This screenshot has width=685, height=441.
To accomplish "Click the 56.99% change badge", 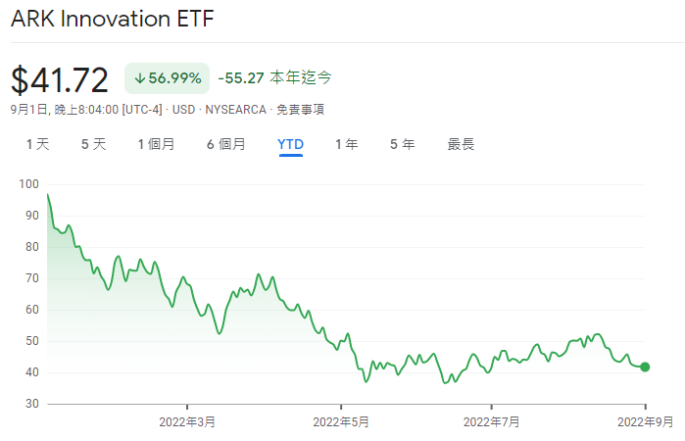I will [x=167, y=77].
